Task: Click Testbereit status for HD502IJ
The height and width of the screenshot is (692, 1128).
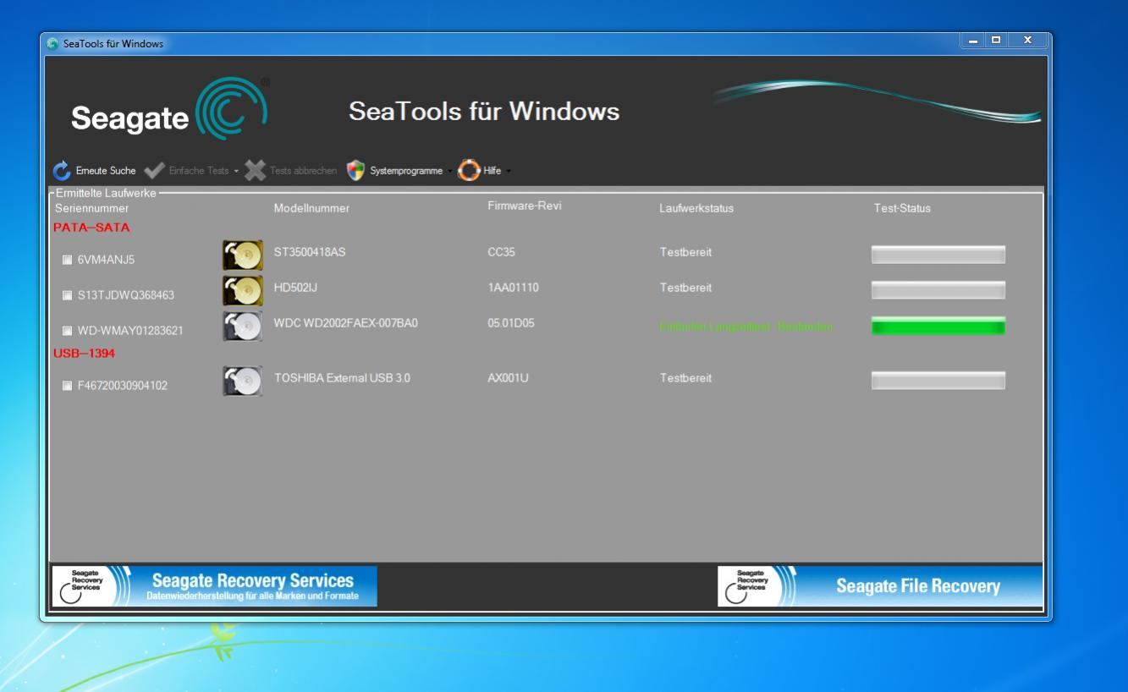Action: [685, 288]
